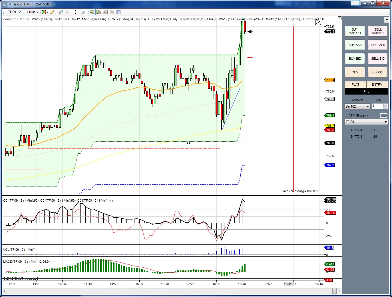The image size is (392, 297).
Task: Click the REV reverse position button
Action: 355,72
